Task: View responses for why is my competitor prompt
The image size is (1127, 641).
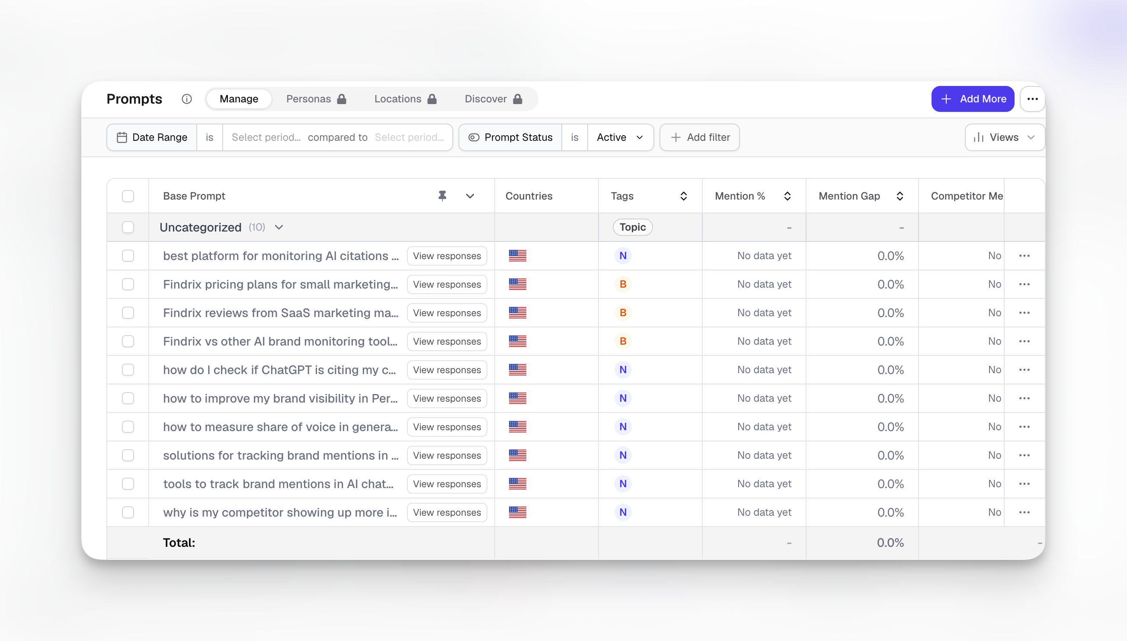Action: pos(447,512)
